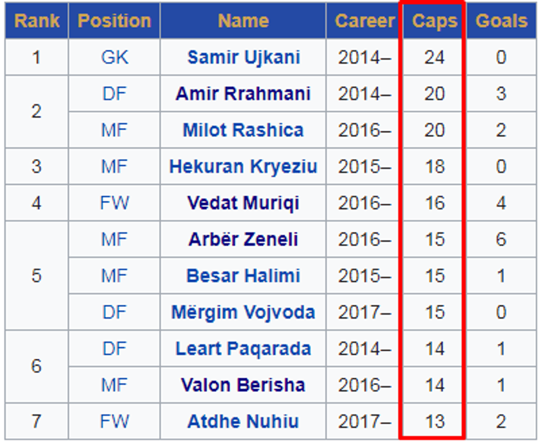The image size is (545, 441).
Task: Click the Amir Rrahmani name link
Action: click(243, 93)
